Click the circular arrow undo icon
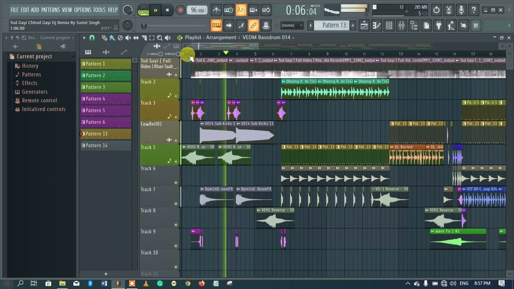514x289 pixels. (x=436, y=10)
